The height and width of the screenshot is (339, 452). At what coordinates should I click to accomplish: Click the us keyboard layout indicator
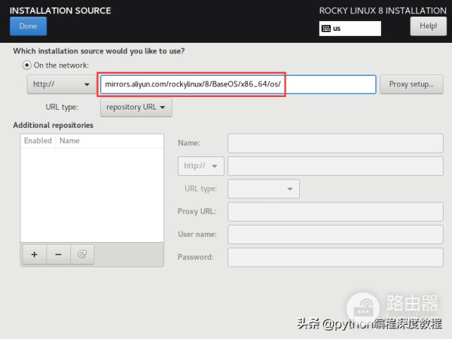point(350,29)
